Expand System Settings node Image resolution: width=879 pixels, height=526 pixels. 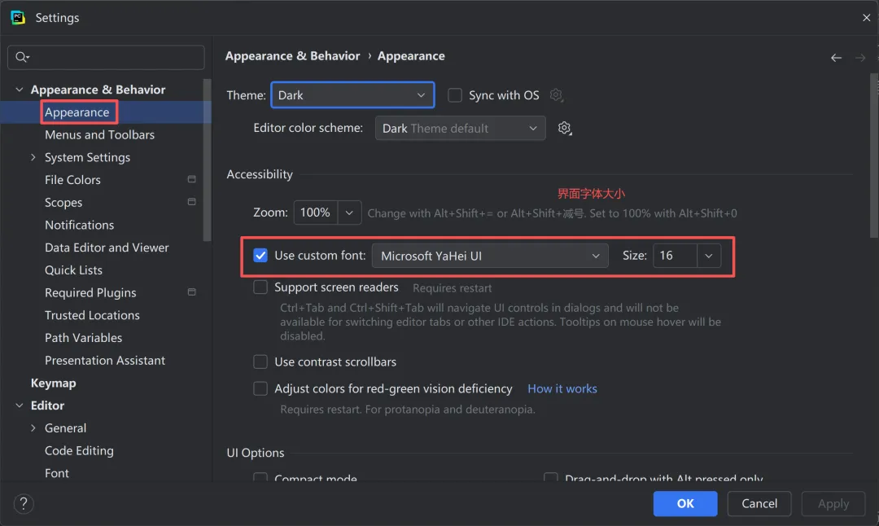tap(33, 158)
